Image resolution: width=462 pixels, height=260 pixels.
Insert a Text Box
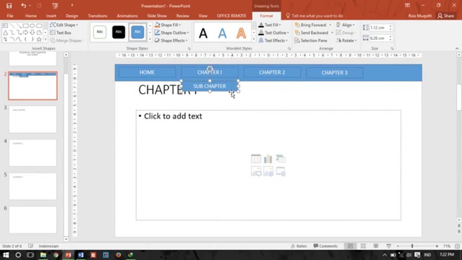click(61, 33)
